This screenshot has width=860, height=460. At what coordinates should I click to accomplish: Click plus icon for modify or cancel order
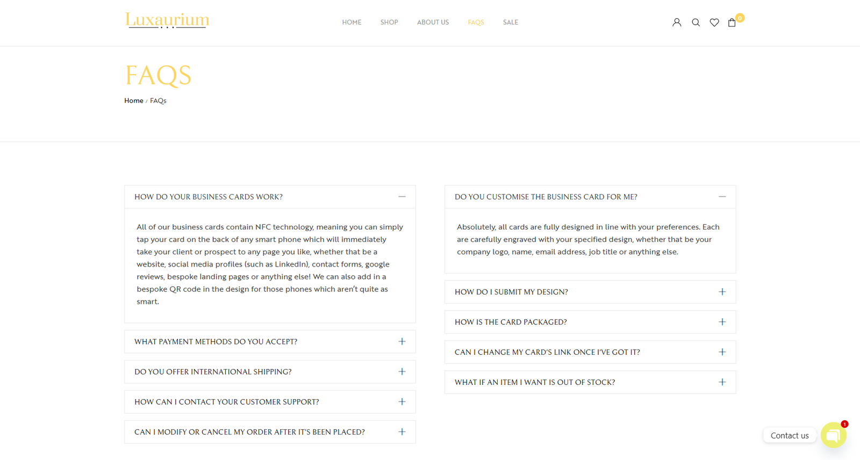point(402,432)
